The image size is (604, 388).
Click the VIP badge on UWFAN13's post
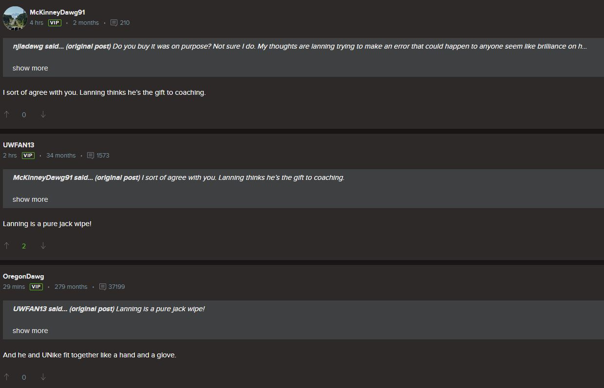28,156
